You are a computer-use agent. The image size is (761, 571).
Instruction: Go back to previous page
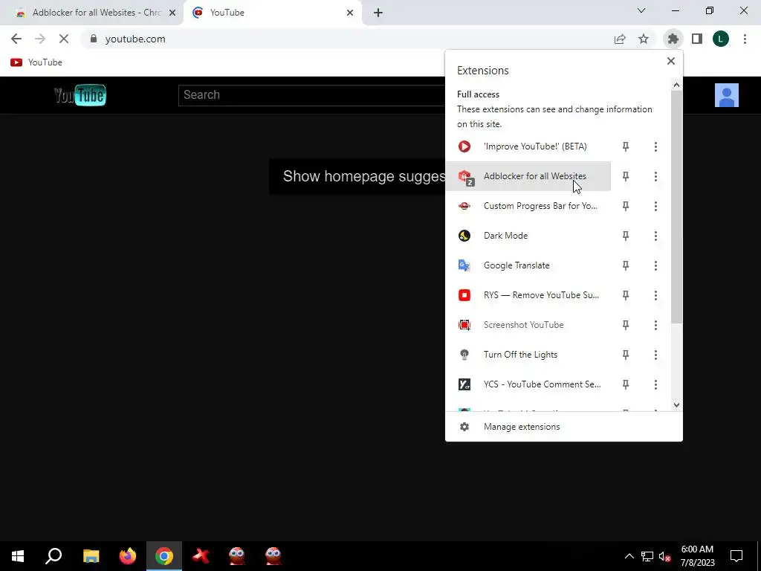point(16,39)
